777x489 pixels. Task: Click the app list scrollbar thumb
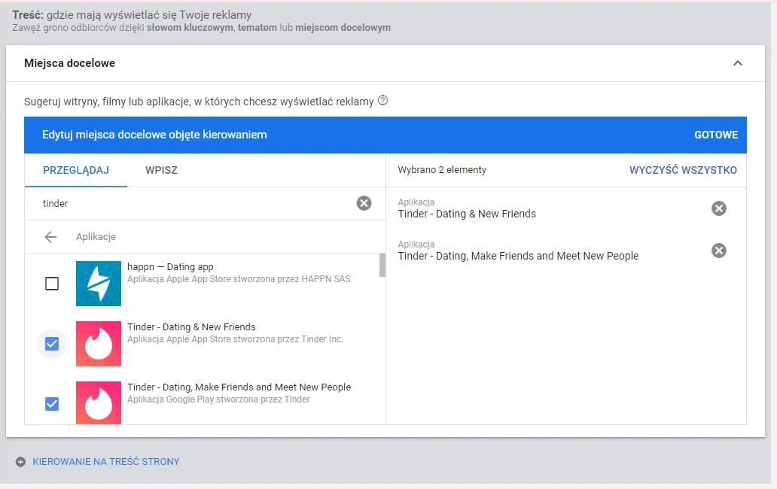pyautogui.click(x=382, y=265)
